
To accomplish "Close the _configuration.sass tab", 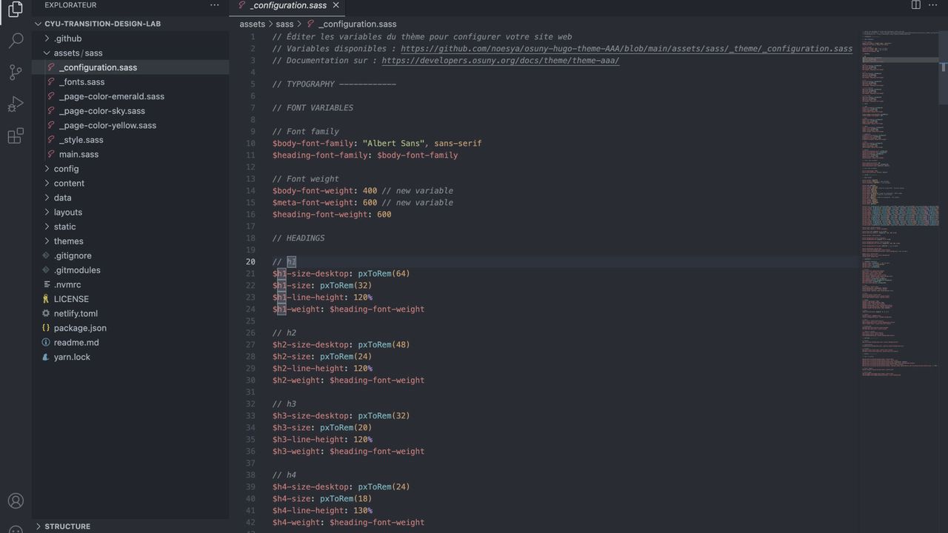I will pos(336,5).
